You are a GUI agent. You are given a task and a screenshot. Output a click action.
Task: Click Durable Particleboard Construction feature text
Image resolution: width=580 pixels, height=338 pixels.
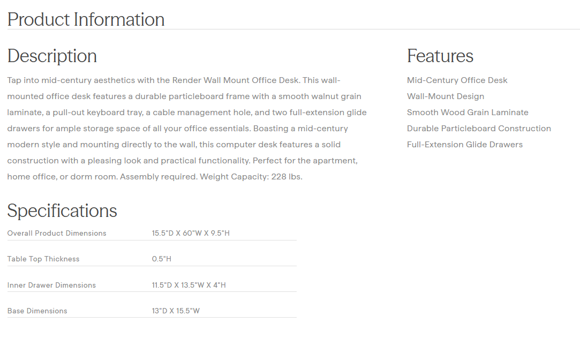pos(478,129)
